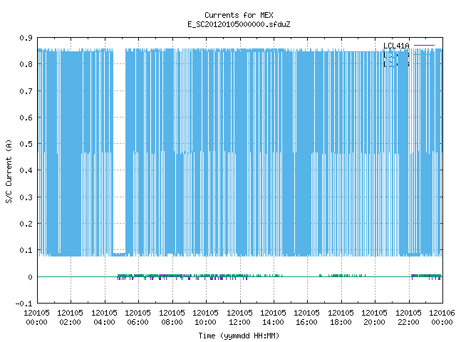The height and width of the screenshot is (342, 456).
Task: Click the 'LCL41A' legend label
Action: [396, 46]
